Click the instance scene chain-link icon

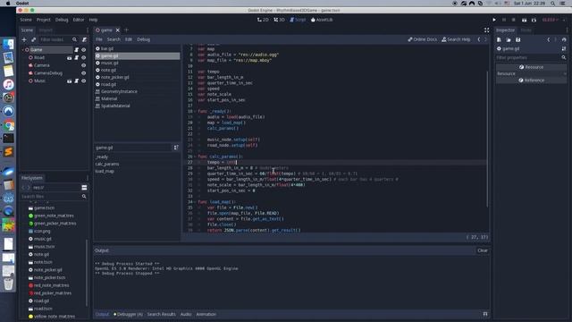[34, 39]
